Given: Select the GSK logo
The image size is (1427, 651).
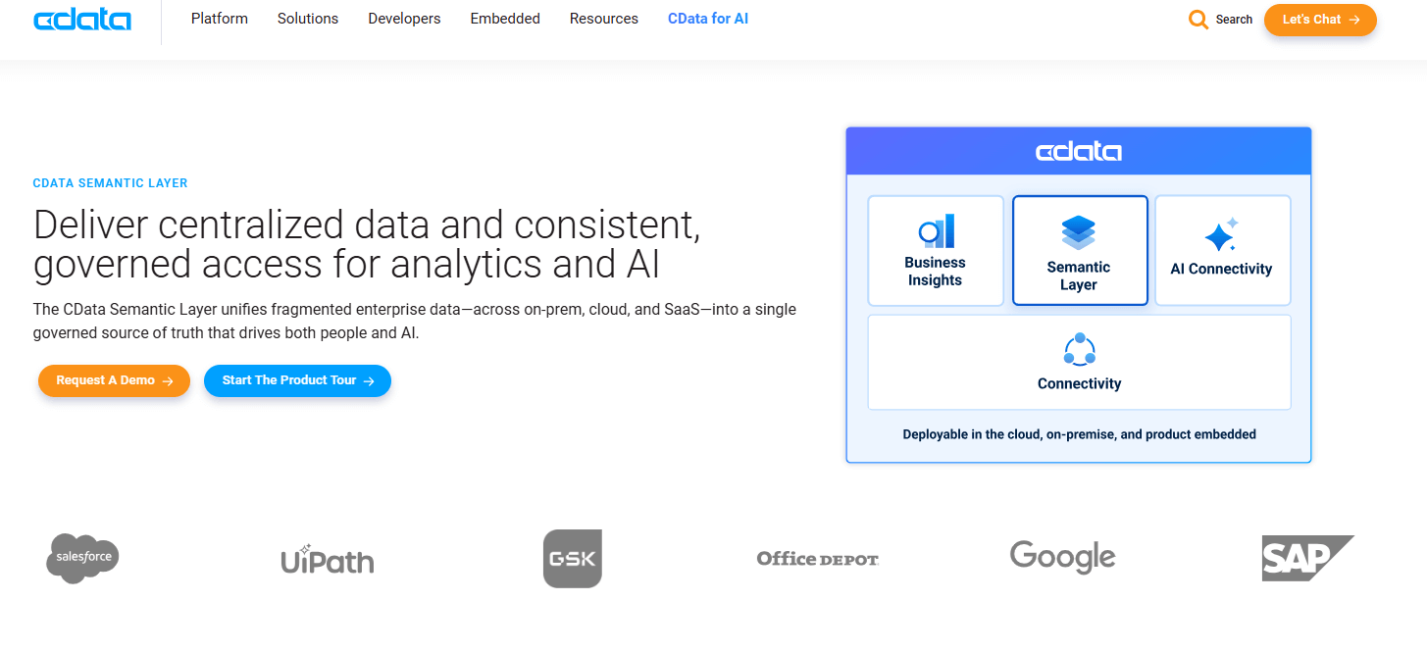Looking at the screenshot, I should point(573,558).
